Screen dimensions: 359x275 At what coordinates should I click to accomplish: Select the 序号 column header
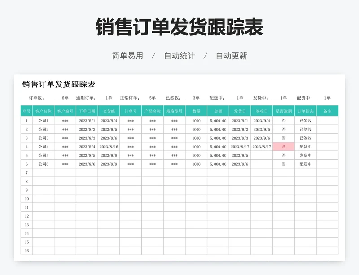pos(26,111)
